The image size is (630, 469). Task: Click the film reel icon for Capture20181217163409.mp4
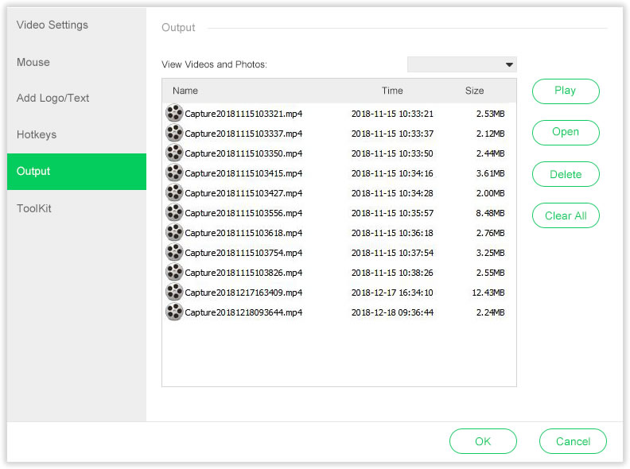[174, 292]
